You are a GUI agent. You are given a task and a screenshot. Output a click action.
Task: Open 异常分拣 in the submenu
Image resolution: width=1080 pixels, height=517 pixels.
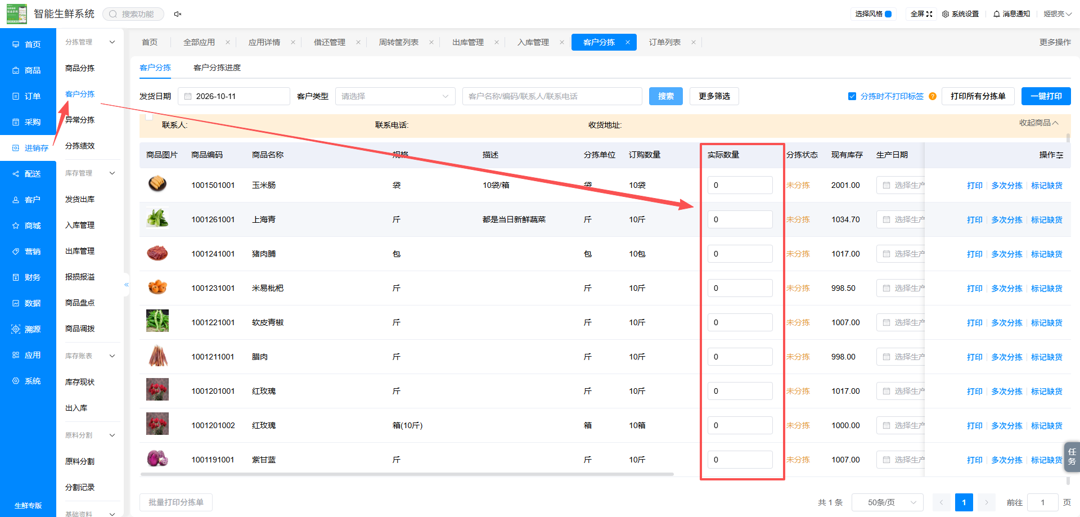(80, 120)
